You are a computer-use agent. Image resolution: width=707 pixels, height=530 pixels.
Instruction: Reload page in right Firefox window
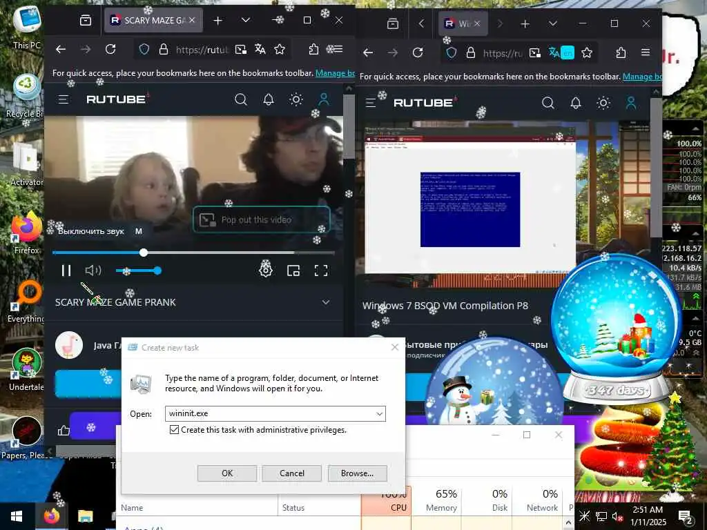coord(418,52)
